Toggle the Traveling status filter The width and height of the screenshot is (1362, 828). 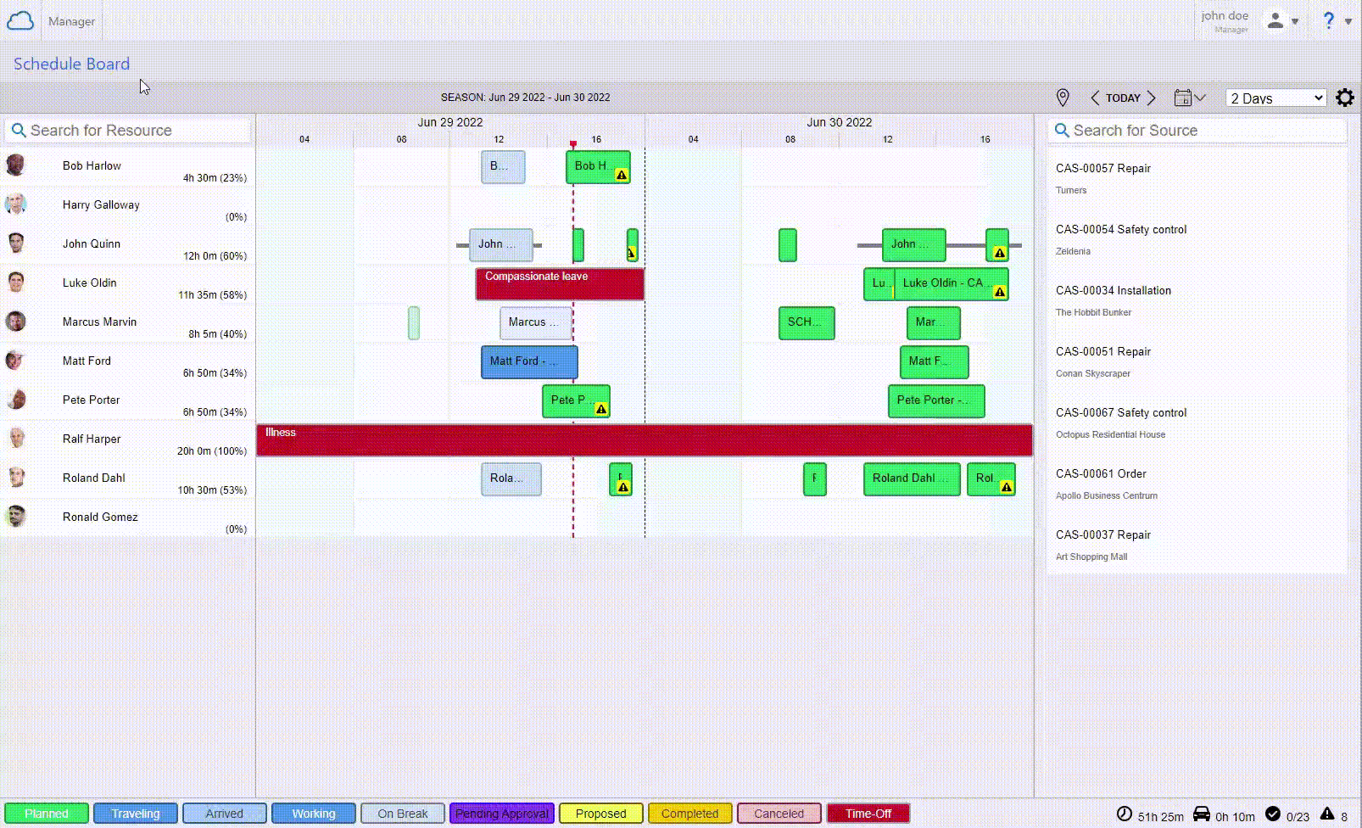136,814
